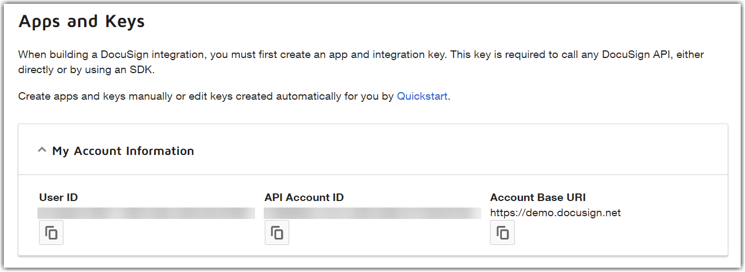Select the https://demo.docusign.net URI text
The image size is (745, 272).
(555, 212)
